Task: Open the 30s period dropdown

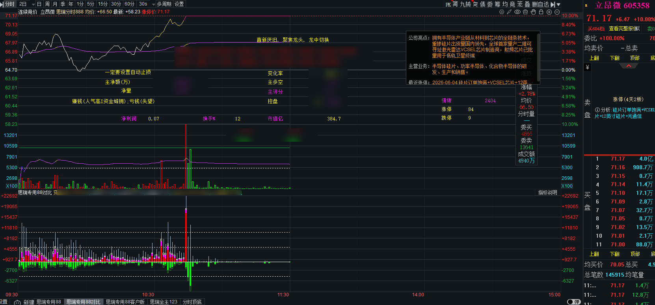Action: pyautogui.click(x=147, y=4)
